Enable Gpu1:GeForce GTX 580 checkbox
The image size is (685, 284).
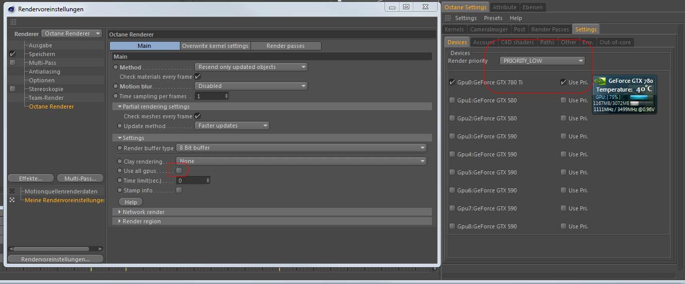[452, 100]
